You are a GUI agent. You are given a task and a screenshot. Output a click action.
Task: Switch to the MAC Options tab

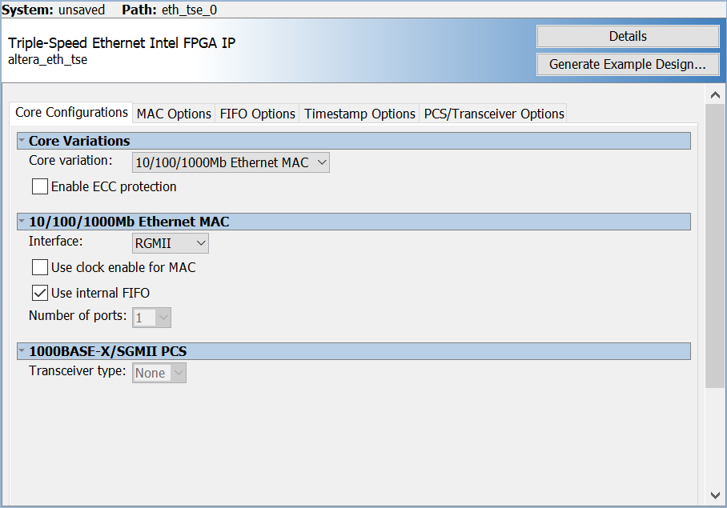pos(174,114)
